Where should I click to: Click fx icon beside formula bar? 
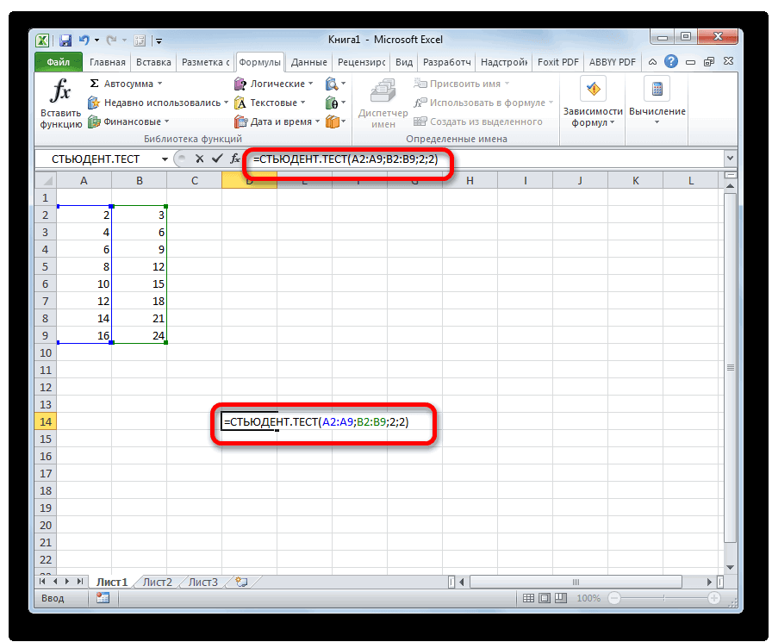[235, 159]
